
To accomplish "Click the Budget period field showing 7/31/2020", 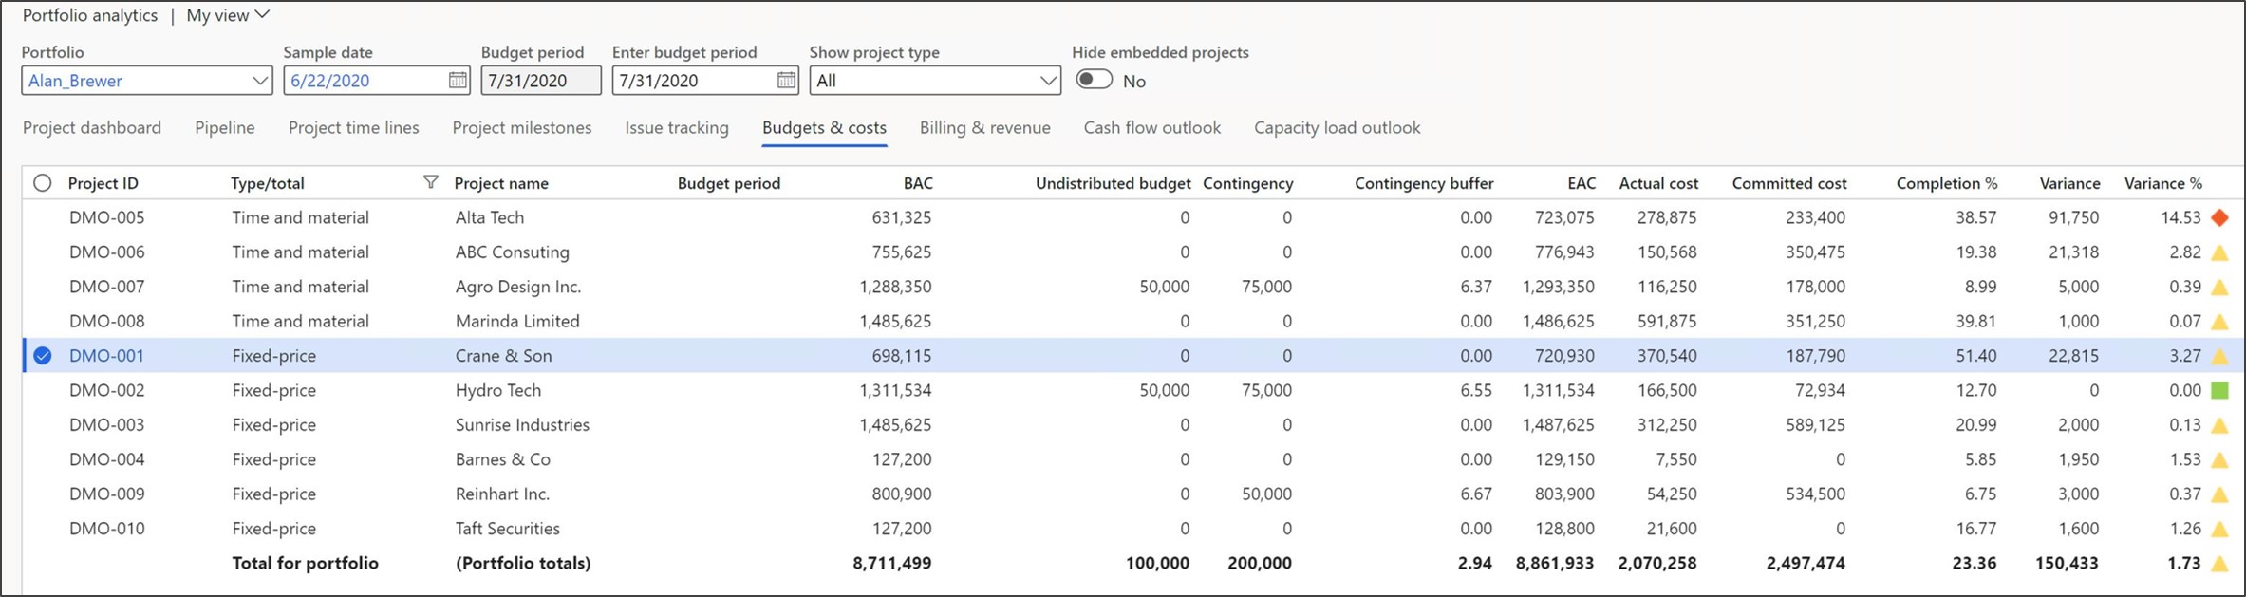I will pyautogui.click(x=540, y=81).
